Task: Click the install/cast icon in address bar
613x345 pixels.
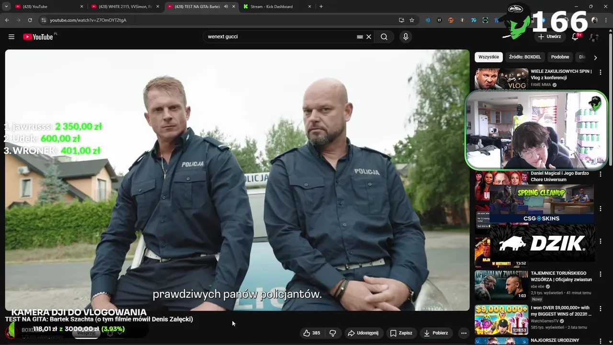Action: tap(401, 20)
